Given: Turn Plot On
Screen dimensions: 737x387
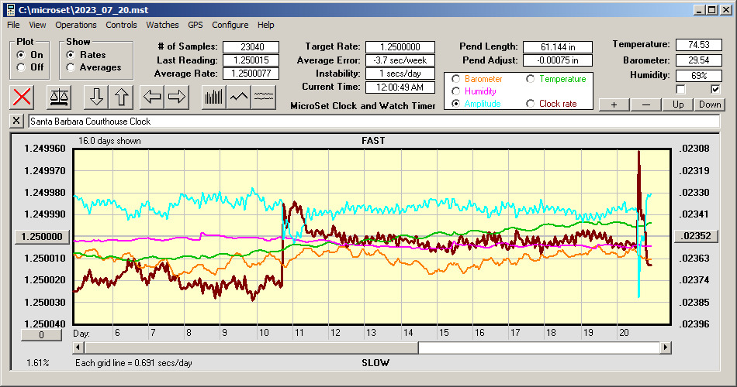Looking at the screenshot, I should click(x=21, y=55).
